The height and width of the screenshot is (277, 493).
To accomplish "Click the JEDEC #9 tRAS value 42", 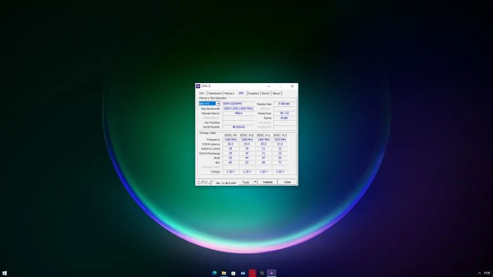I will point(231,158).
